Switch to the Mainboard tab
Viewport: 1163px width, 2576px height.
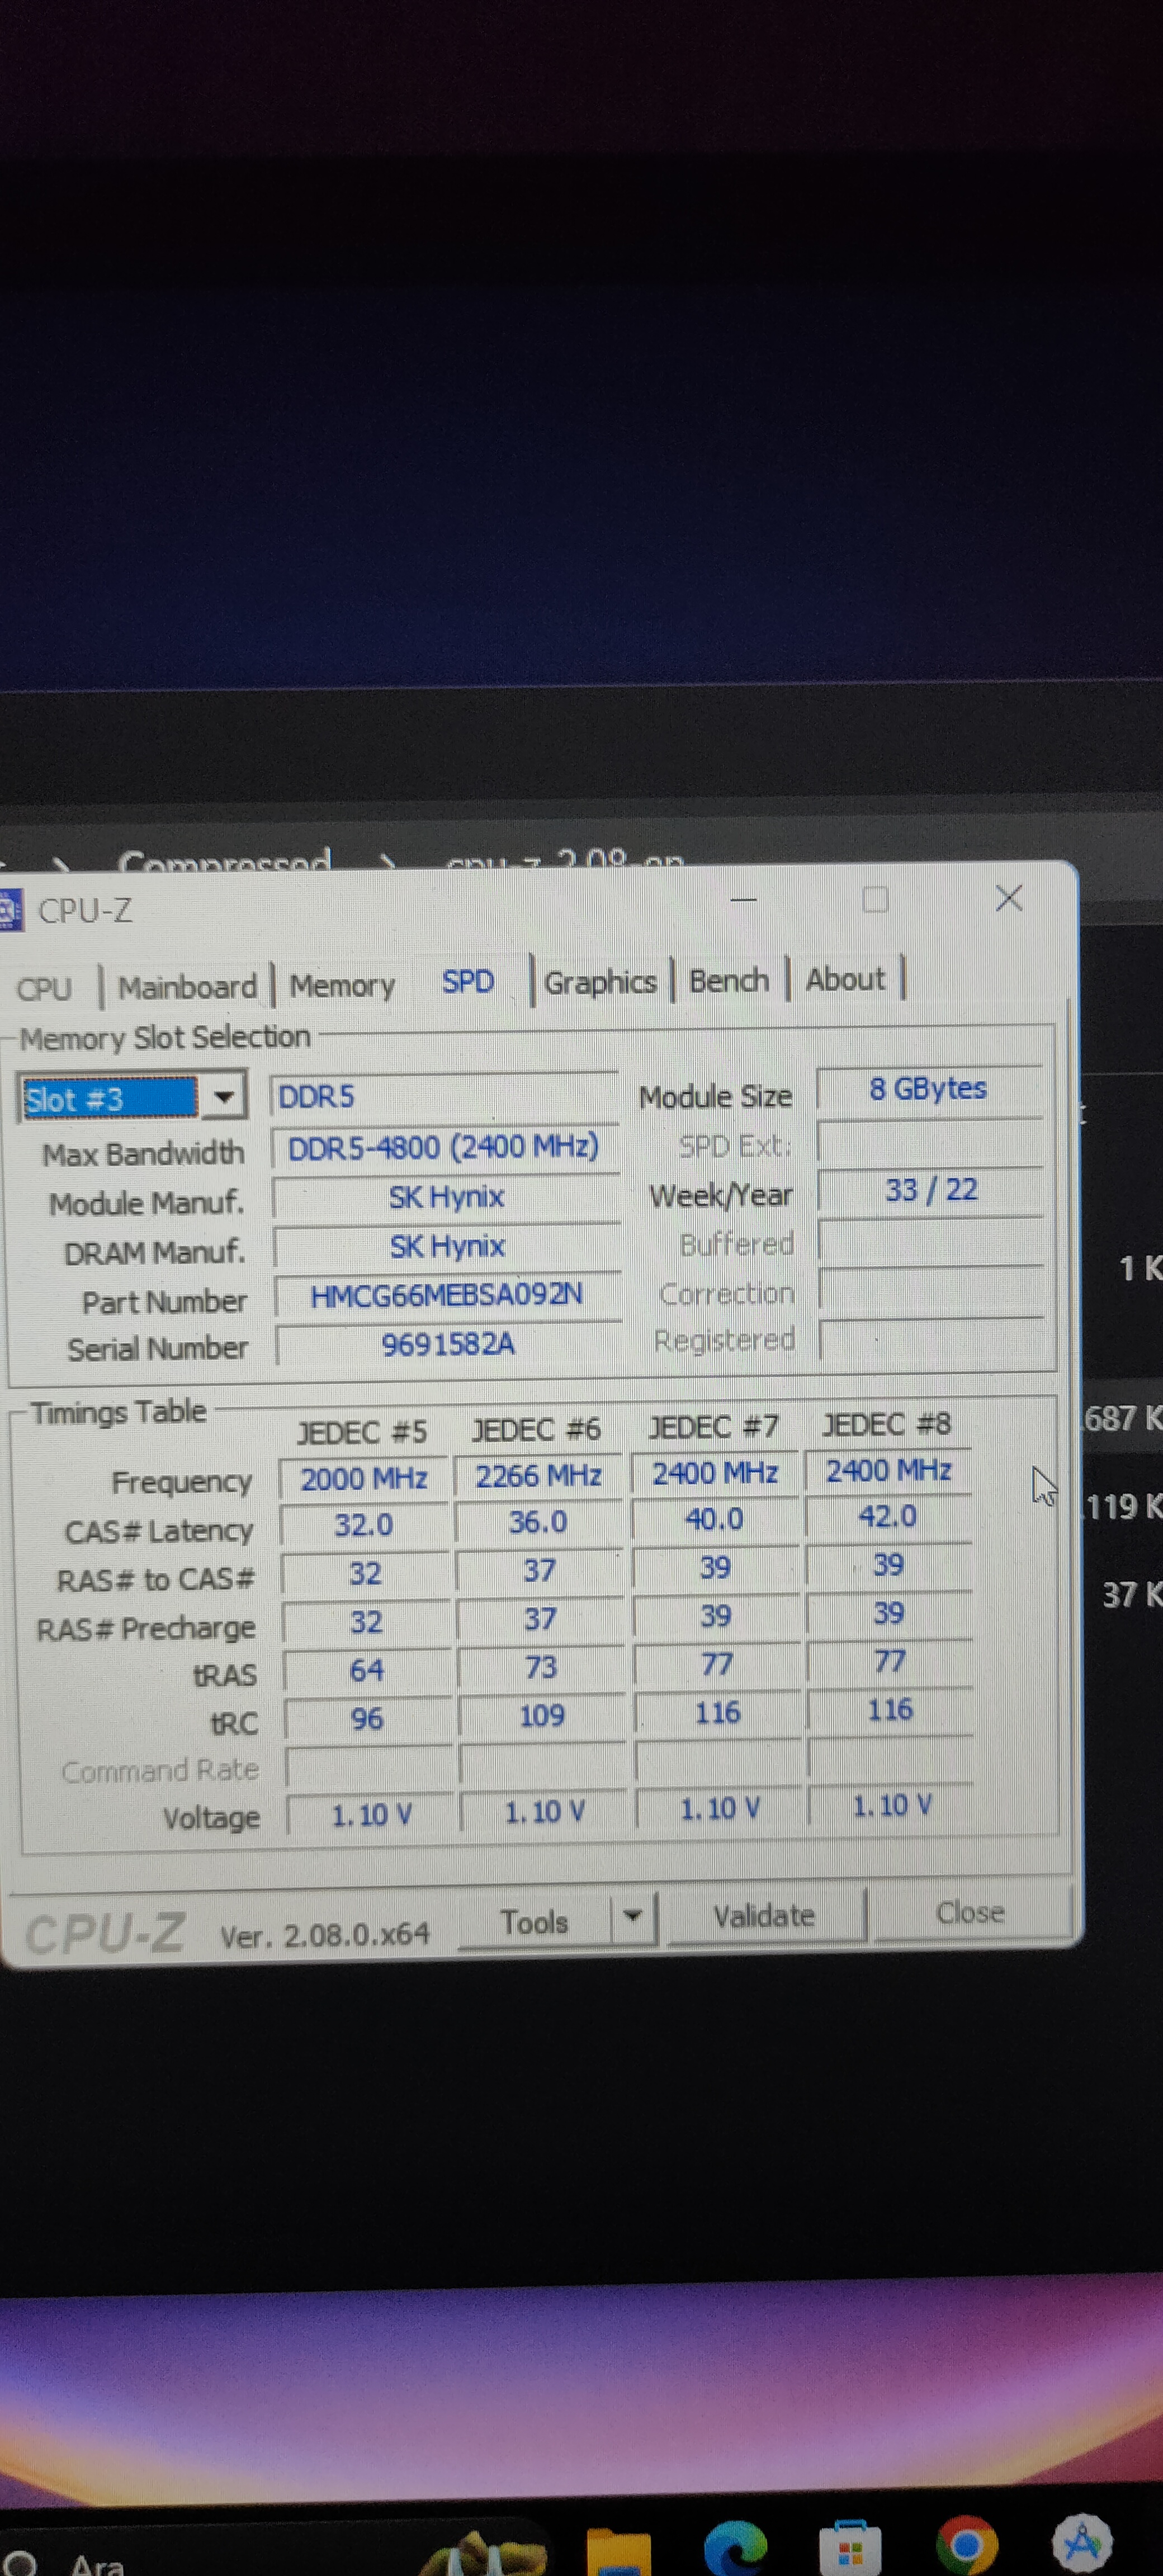click(187, 987)
